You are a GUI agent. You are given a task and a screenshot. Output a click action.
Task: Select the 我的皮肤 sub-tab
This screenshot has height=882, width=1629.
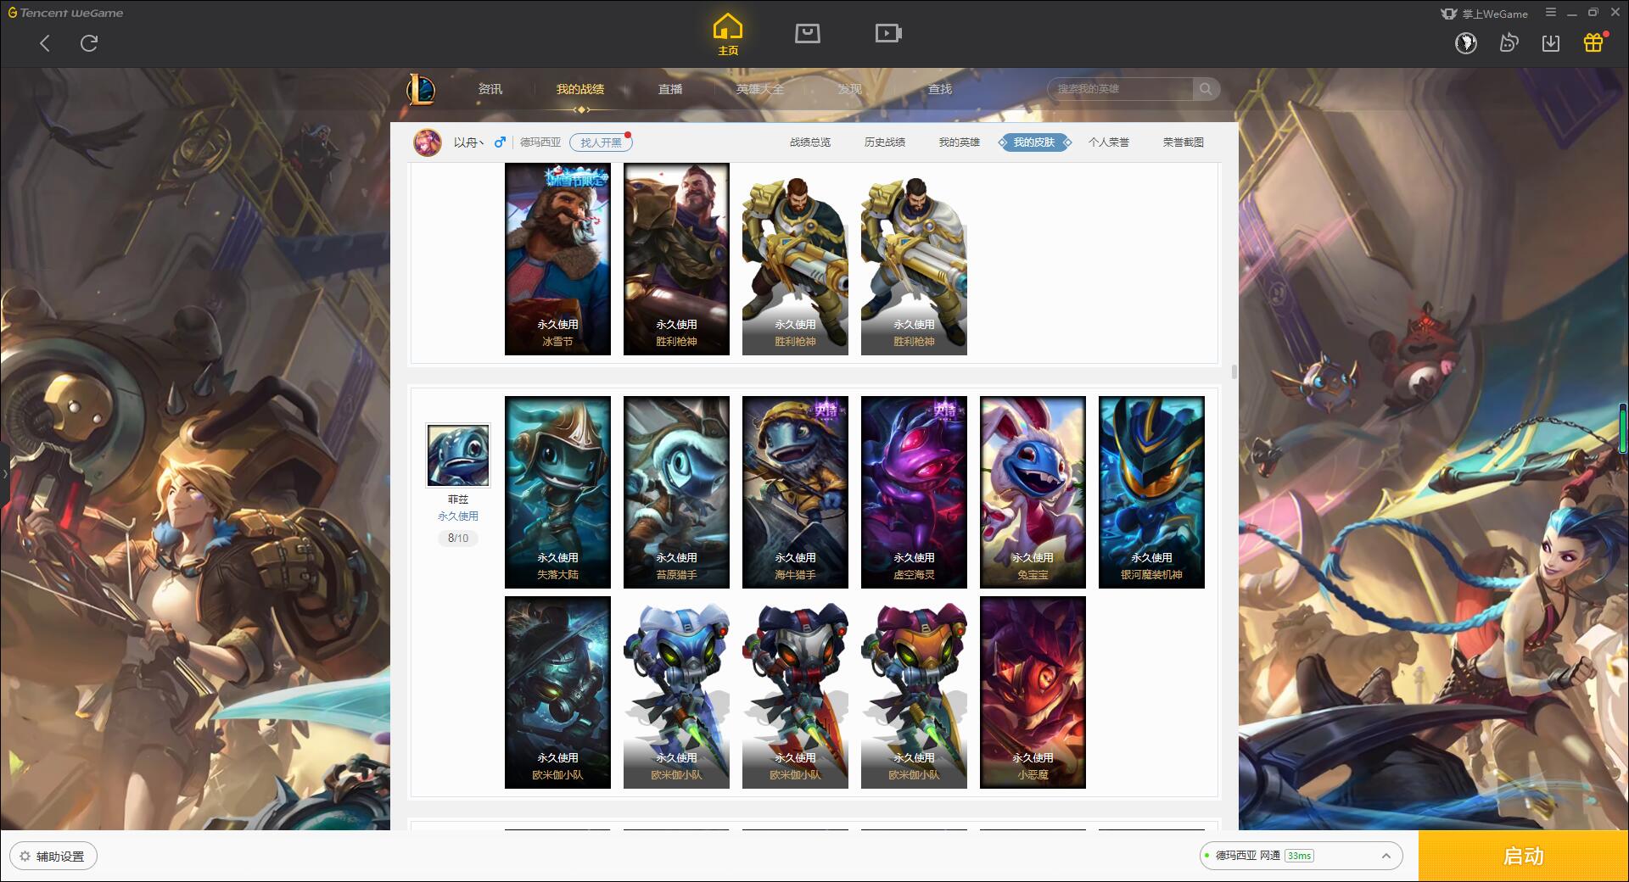(1034, 142)
